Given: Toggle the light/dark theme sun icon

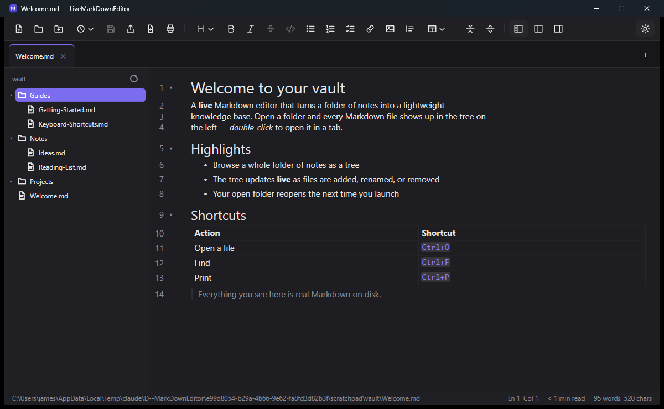Looking at the screenshot, I should [645, 29].
